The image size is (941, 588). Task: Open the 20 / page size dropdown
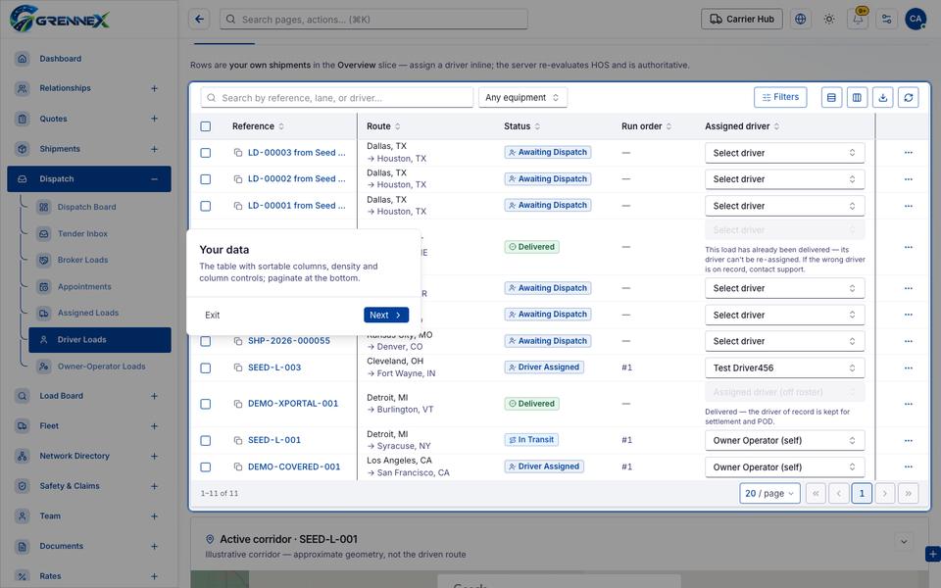tap(769, 493)
